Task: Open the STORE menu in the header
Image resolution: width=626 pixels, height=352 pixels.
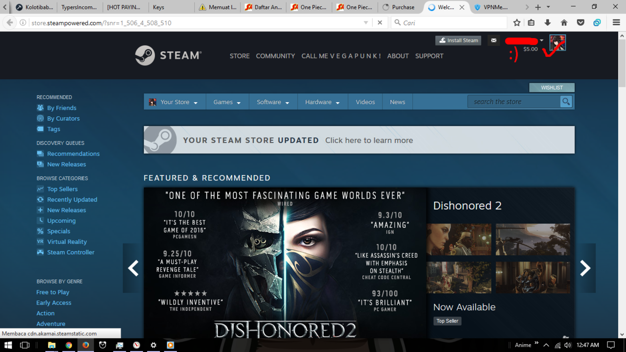Action: click(240, 56)
